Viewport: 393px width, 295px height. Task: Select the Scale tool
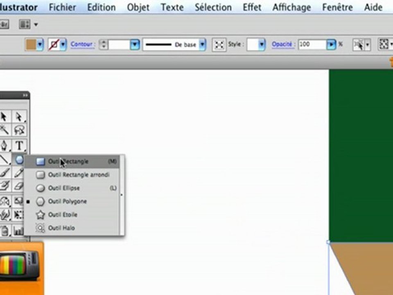pos(18,201)
